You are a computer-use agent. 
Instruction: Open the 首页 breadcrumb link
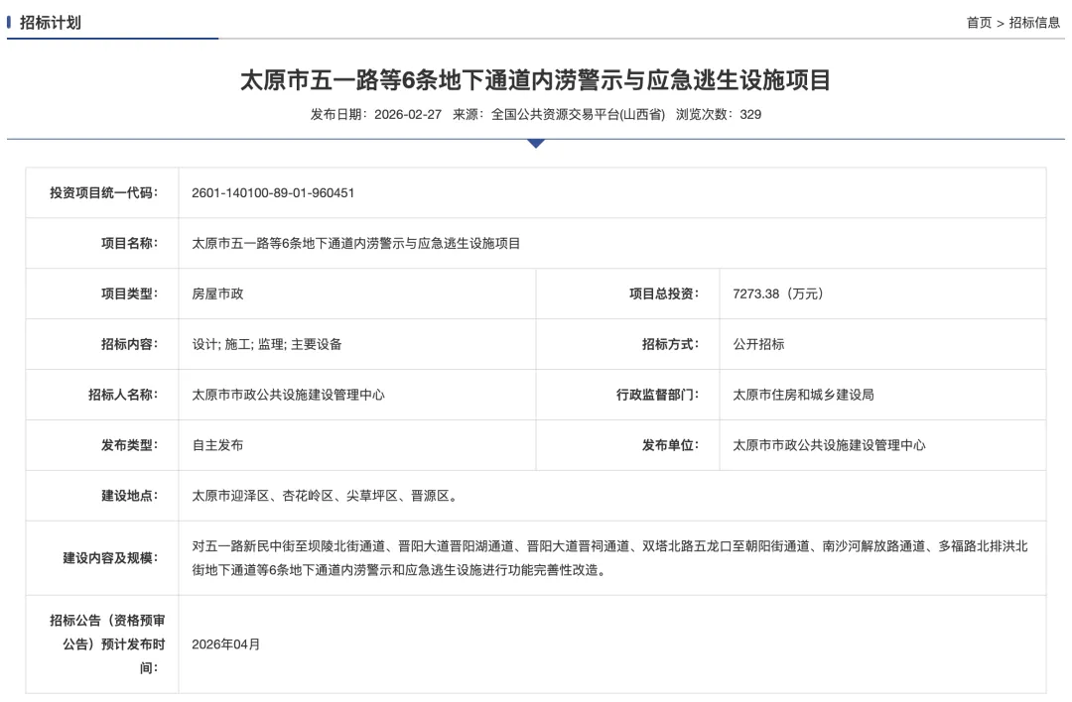[979, 23]
